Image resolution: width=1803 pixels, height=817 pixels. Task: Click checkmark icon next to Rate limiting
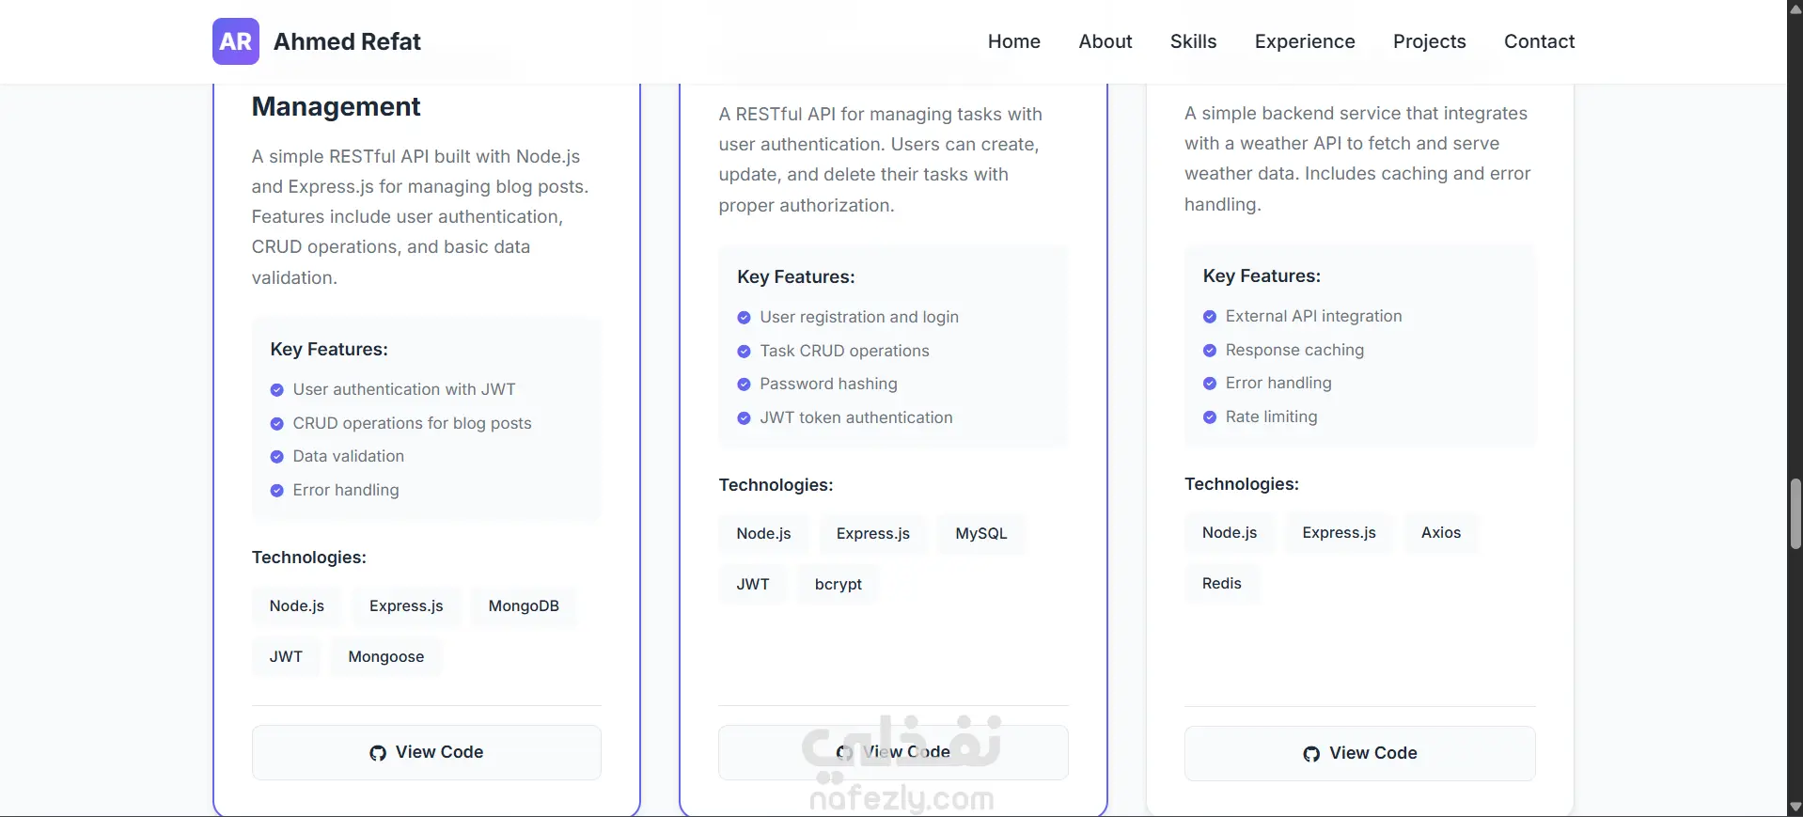[x=1210, y=417]
